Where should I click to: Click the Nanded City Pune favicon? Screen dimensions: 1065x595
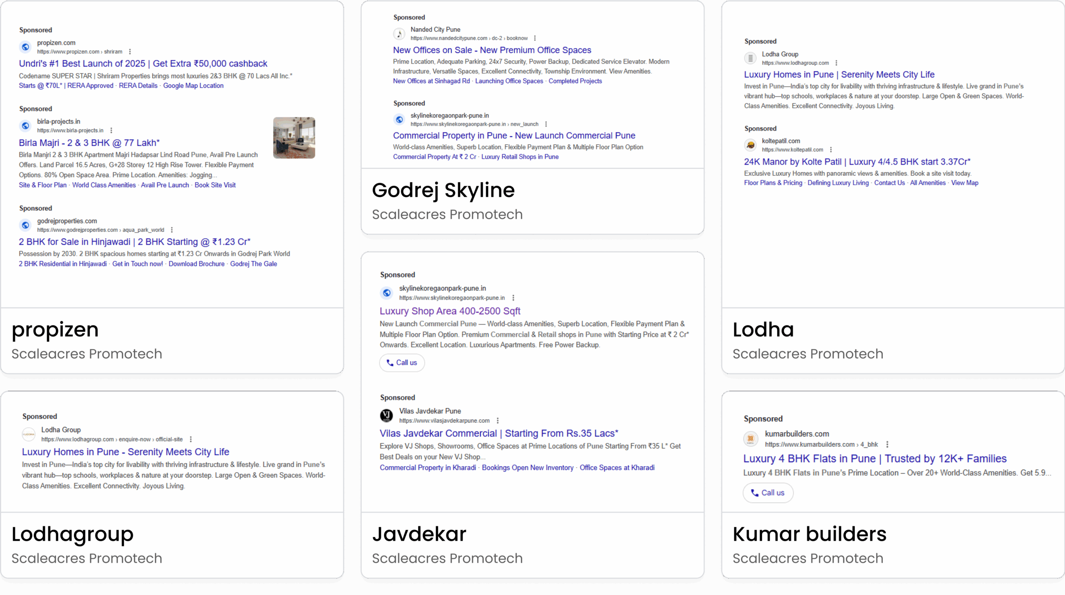click(x=399, y=34)
